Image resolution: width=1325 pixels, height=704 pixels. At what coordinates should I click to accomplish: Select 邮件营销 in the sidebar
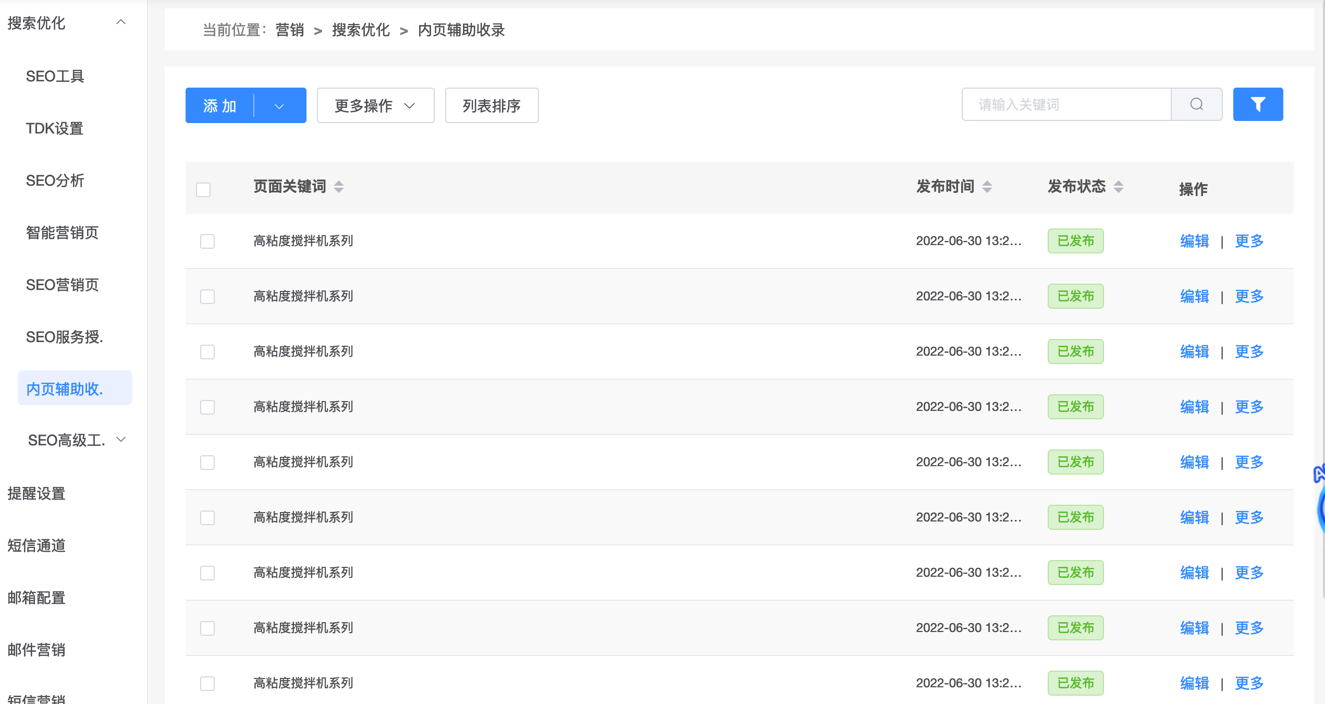[x=36, y=650]
